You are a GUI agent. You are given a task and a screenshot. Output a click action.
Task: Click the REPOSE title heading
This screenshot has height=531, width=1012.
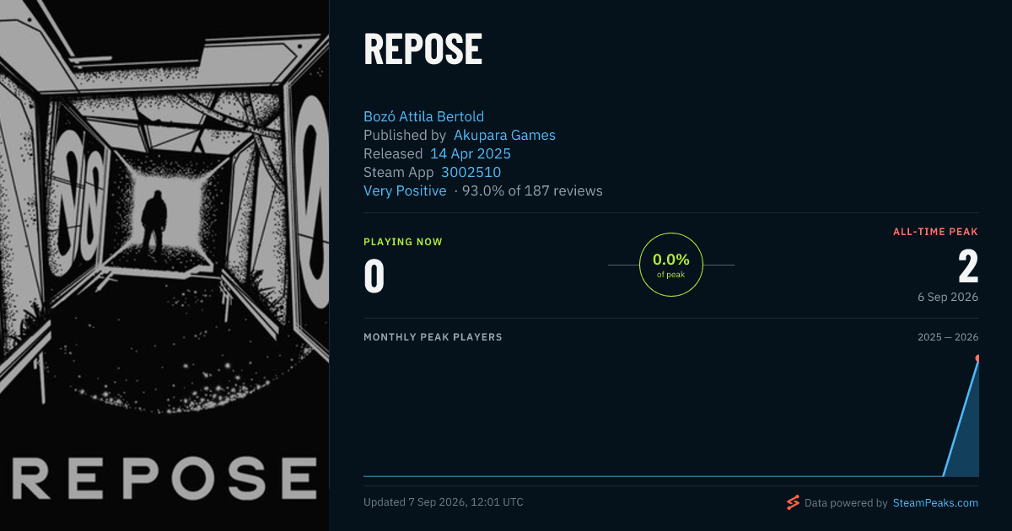[x=423, y=49]
